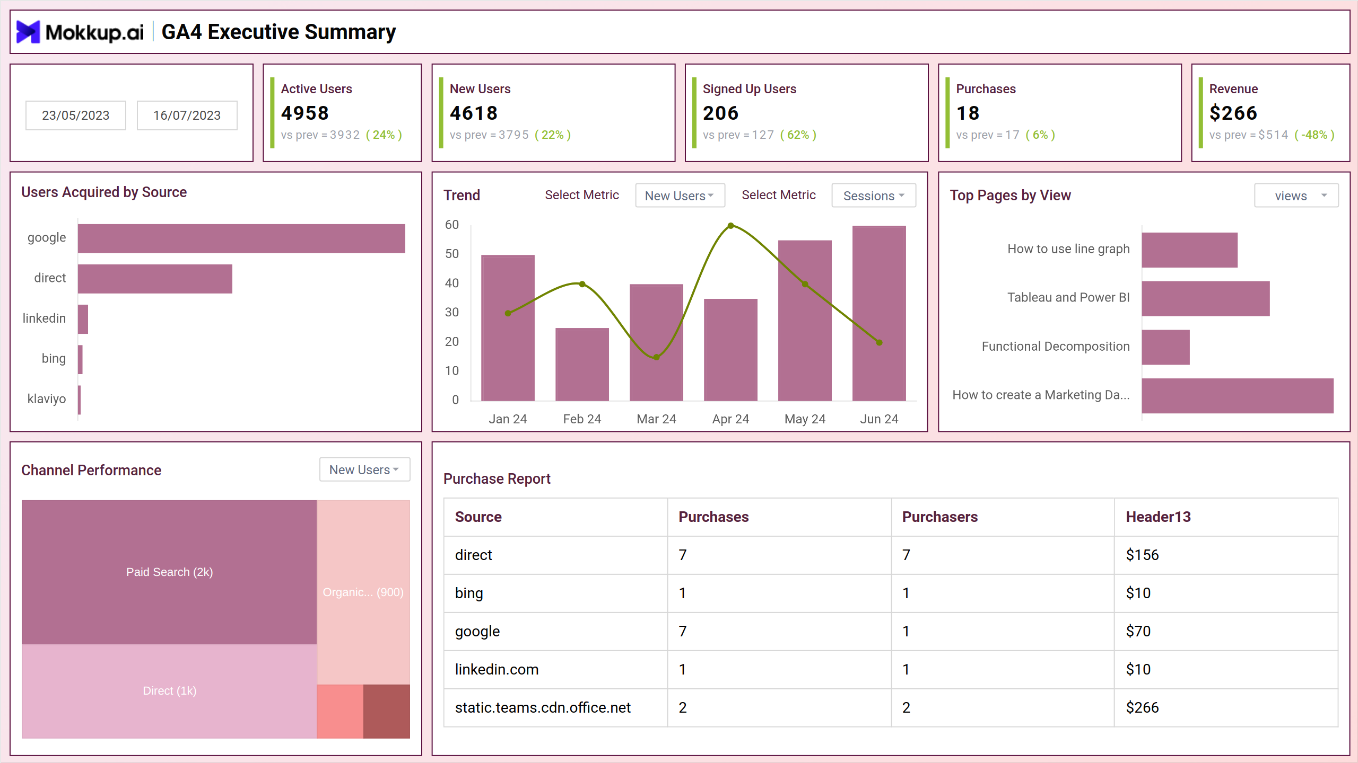Viewport: 1358px width, 763px height.
Task: Click the direct bar in Users Acquired
Action: point(155,279)
